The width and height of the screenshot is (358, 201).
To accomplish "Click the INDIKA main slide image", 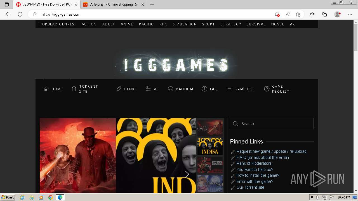I will (156, 155).
